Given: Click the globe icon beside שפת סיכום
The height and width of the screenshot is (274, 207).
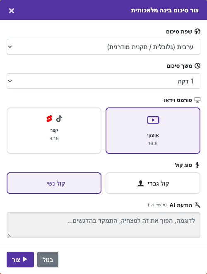Looking at the screenshot, I should (197, 31).
